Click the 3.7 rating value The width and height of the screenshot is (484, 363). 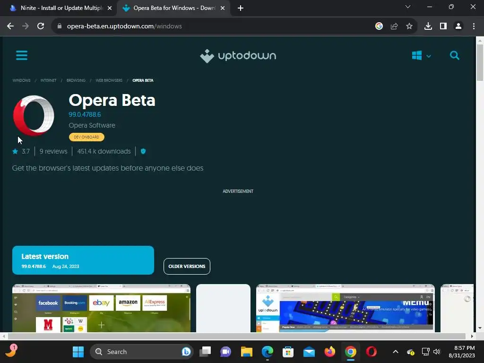click(26, 151)
